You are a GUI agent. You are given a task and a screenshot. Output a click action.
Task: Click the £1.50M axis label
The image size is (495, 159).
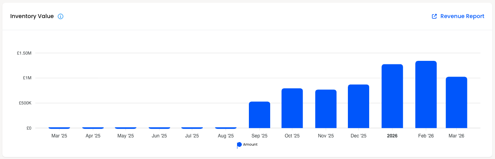click(x=24, y=53)
